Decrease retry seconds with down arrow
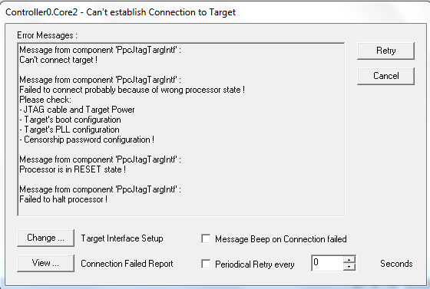This screenshot has width=430, height=289. click(x=349, y=267)
